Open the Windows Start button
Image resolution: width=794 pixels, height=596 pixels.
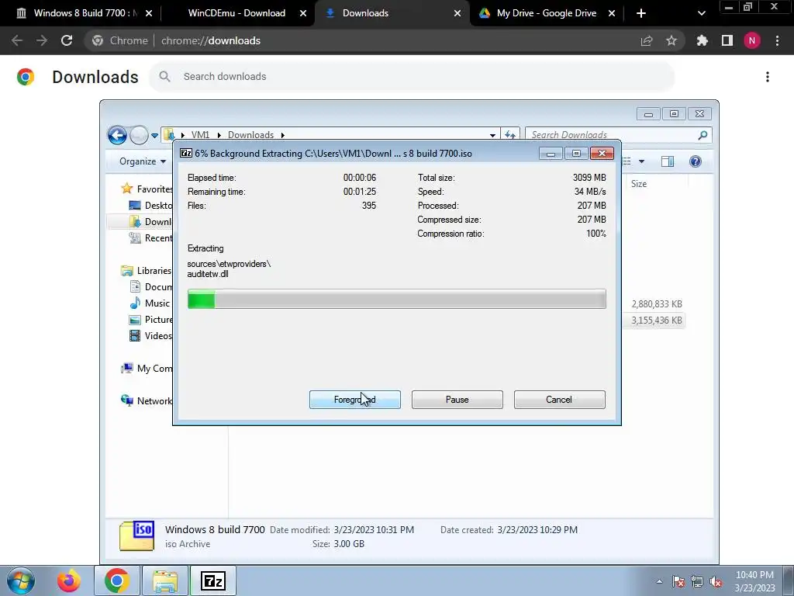click(x=21, y=580)
